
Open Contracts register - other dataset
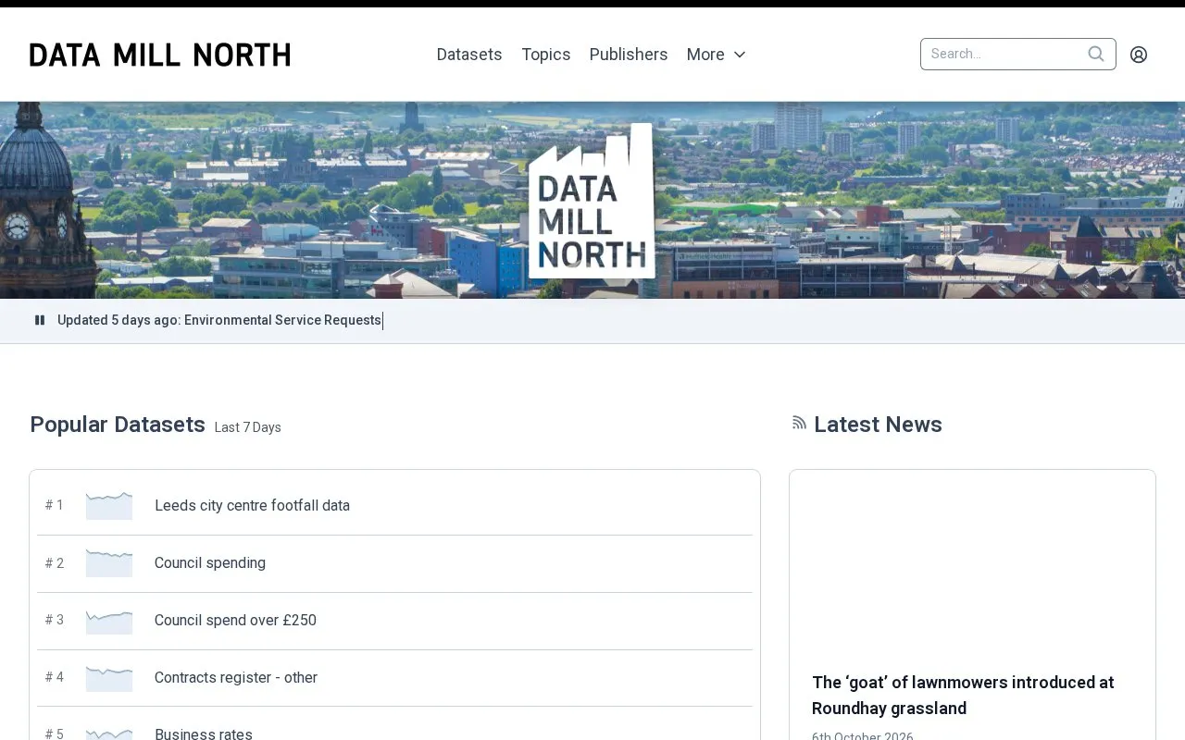[x=236, y=678]
